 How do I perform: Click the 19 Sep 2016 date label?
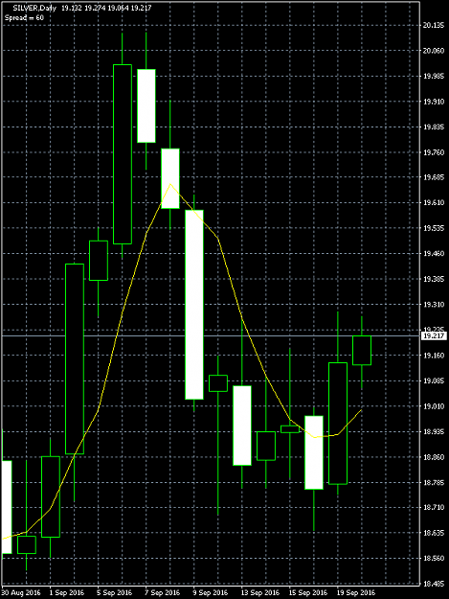pos(356,593)
